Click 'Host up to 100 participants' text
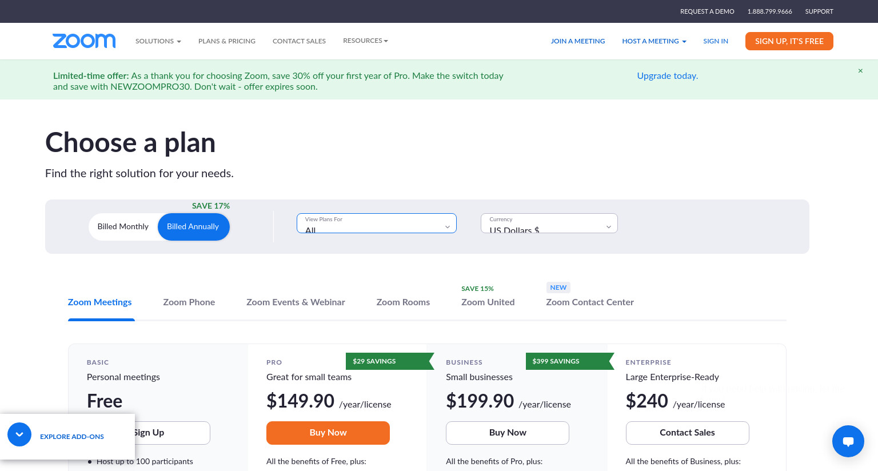 point(145,461)
